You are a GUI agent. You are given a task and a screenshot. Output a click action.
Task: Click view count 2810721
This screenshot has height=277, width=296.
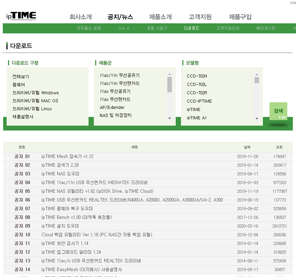click(280, 226)
